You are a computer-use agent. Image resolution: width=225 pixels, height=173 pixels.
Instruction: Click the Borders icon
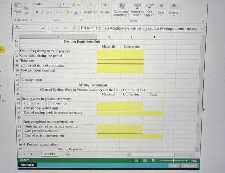[58, 13]
